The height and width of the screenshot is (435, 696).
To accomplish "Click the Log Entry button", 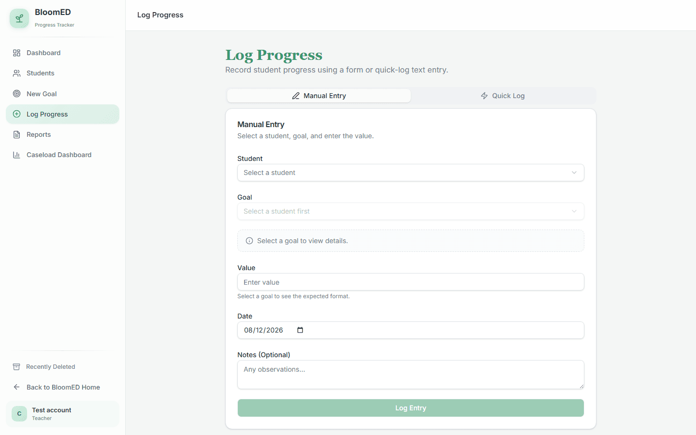I will pyautogui.click(x=411, y=408).
